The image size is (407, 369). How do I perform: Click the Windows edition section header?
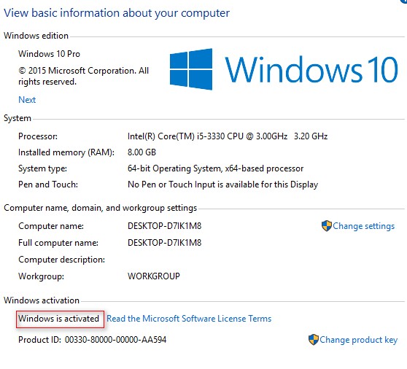[36, 36]
